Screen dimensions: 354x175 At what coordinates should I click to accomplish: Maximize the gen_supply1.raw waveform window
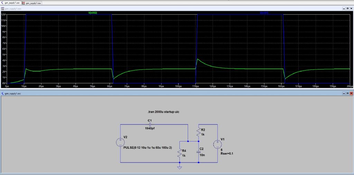(x=348, y=9)
